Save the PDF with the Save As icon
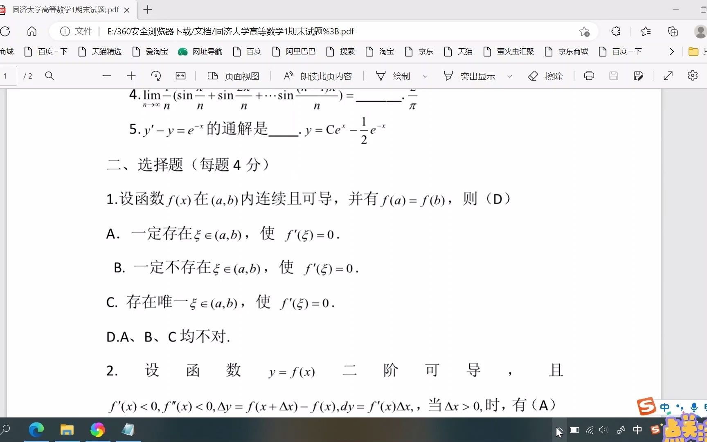Screen dimensions: 707x442 638,76
